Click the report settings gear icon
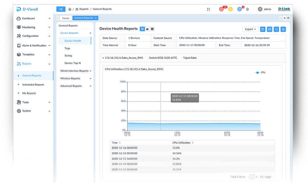Viewport: 308px width, 183px height. [x=283, y=29]
